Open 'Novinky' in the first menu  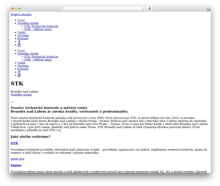tap(23, 35)
